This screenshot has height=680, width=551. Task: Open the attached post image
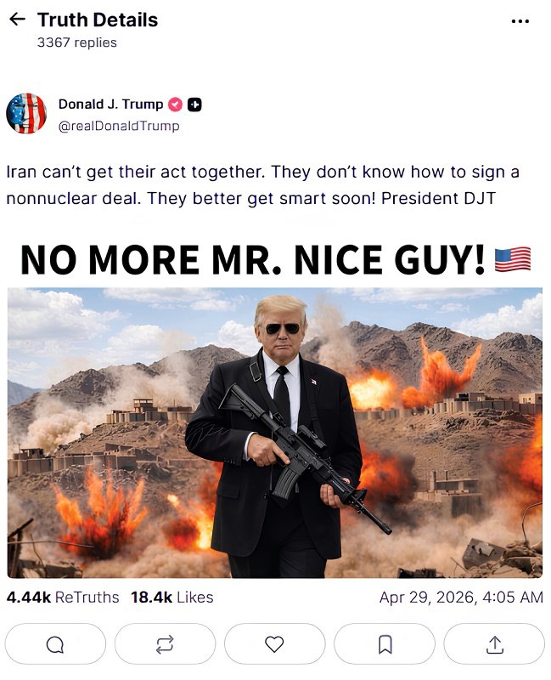[275, 433]
